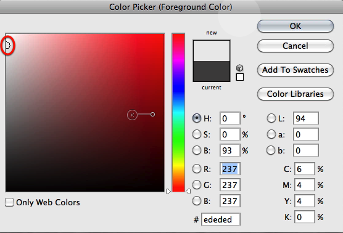Click the G field showing 237

(x=230, y=185)
